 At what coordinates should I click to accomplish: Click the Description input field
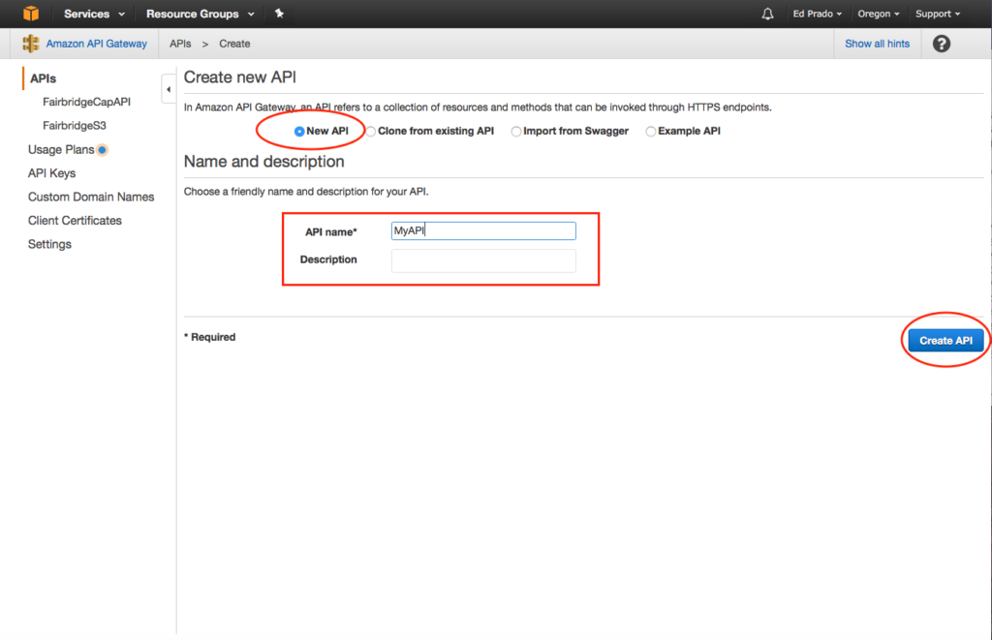click(483, 260)
